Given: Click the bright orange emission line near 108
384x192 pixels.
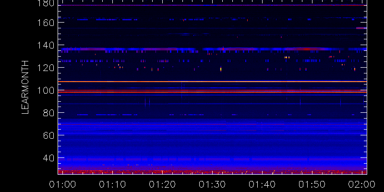Looking at the screenshot, I should [212, 82].
